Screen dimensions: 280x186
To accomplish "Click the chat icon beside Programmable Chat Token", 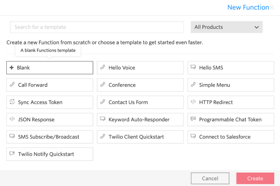I will tap(193, 119).
